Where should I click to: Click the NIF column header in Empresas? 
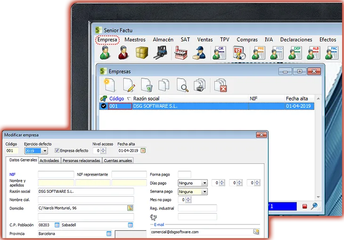click(266, 99)
